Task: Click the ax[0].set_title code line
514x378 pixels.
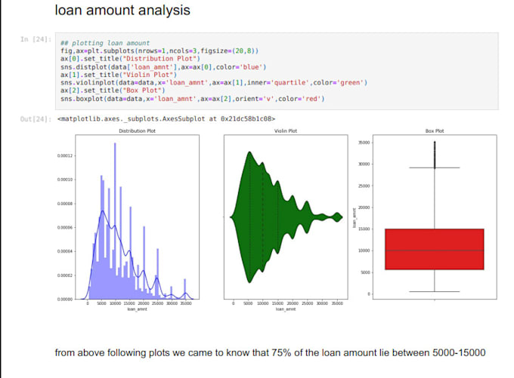Action: [x=130, y=59]
